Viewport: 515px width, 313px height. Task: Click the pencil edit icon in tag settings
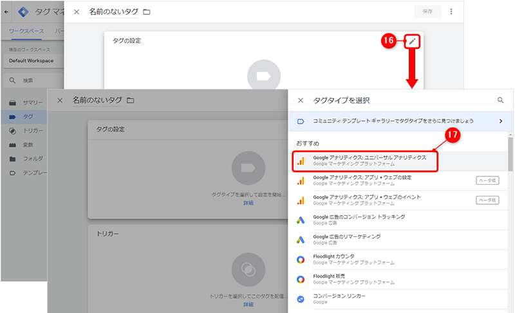coord(412,41)
